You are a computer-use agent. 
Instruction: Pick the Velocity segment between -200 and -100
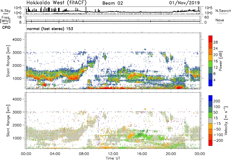coord(210,137)
